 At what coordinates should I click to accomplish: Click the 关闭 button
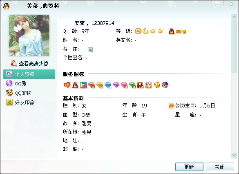pos(220,167)
